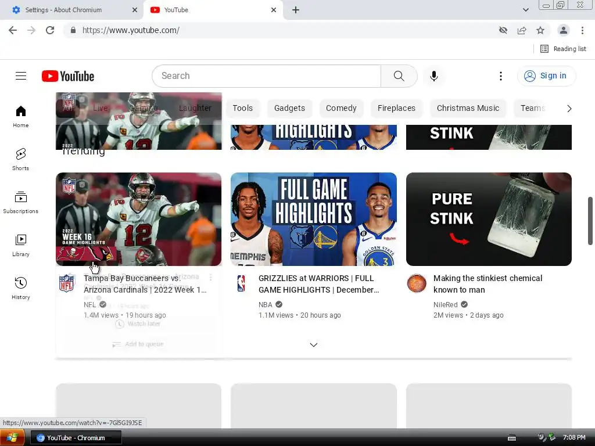
Task: Open Library in the sidebar
Action: point(21,246)
